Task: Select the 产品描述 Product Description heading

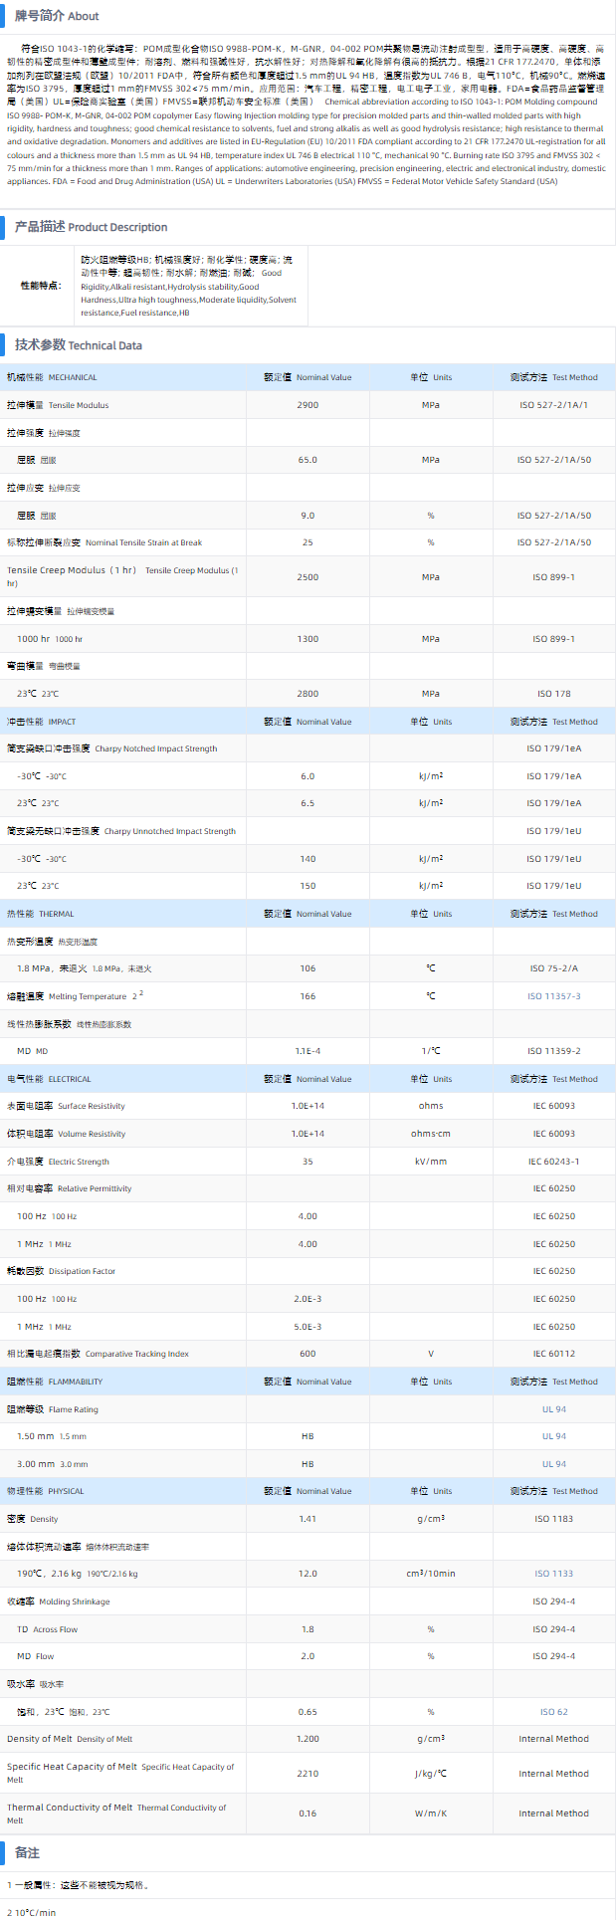Action: [x=91, y=227]
